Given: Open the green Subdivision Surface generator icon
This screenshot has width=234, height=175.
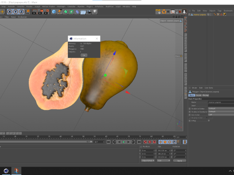Looking at the screenshot, I should (x=66, y=12).
